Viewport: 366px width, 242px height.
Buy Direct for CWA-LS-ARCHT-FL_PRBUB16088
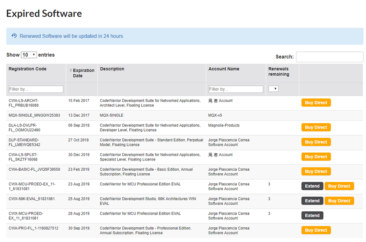316,103
